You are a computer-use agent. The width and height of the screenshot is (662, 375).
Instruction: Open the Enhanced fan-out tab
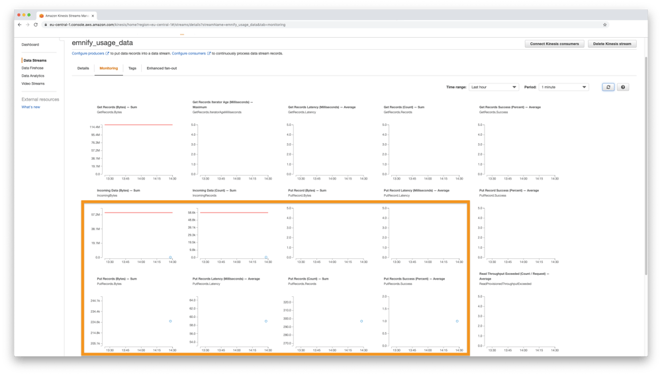pos(162,68)
